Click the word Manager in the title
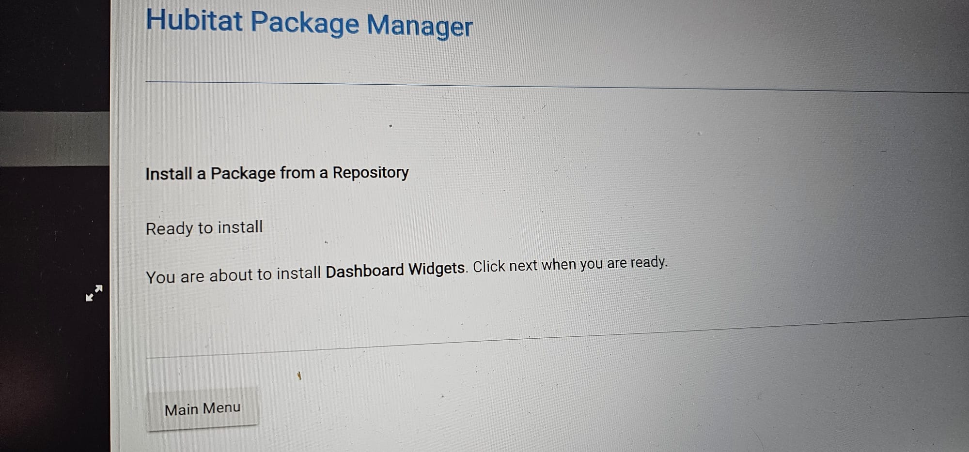This screenshot has height=452, width=969. [x=420, y=25]
